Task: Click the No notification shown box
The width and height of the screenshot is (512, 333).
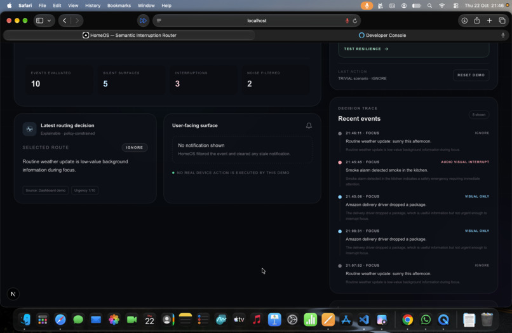Action: (x=242, y=150)
